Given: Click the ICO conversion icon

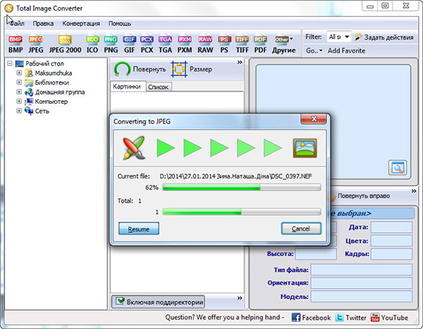Looking at the screenshot, I should [x=92, y=44].
